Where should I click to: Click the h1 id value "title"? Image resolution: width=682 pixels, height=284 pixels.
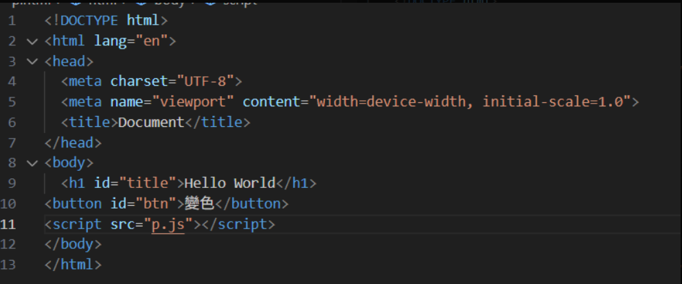pyautogui.click(x=148, y=183)
